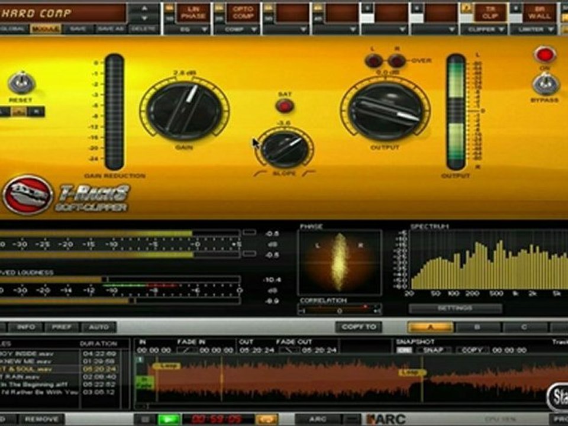Open the EQ module dropdown

click(188, 30)
